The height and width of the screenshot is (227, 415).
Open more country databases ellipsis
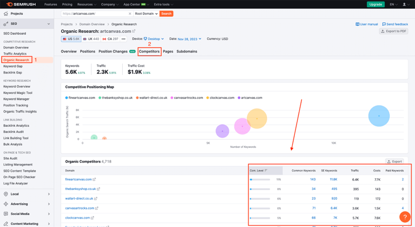pyautogui.click(x=123, y=39)
